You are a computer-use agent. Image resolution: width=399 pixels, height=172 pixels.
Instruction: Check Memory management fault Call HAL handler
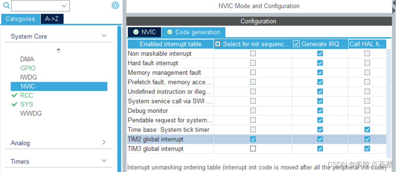pyautogui.click(x=367, y=73)
